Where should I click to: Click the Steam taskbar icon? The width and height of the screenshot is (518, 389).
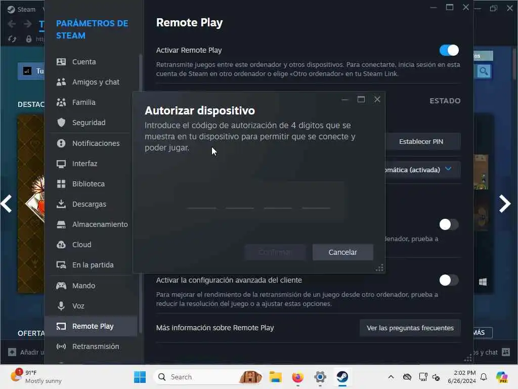point(342,377)
